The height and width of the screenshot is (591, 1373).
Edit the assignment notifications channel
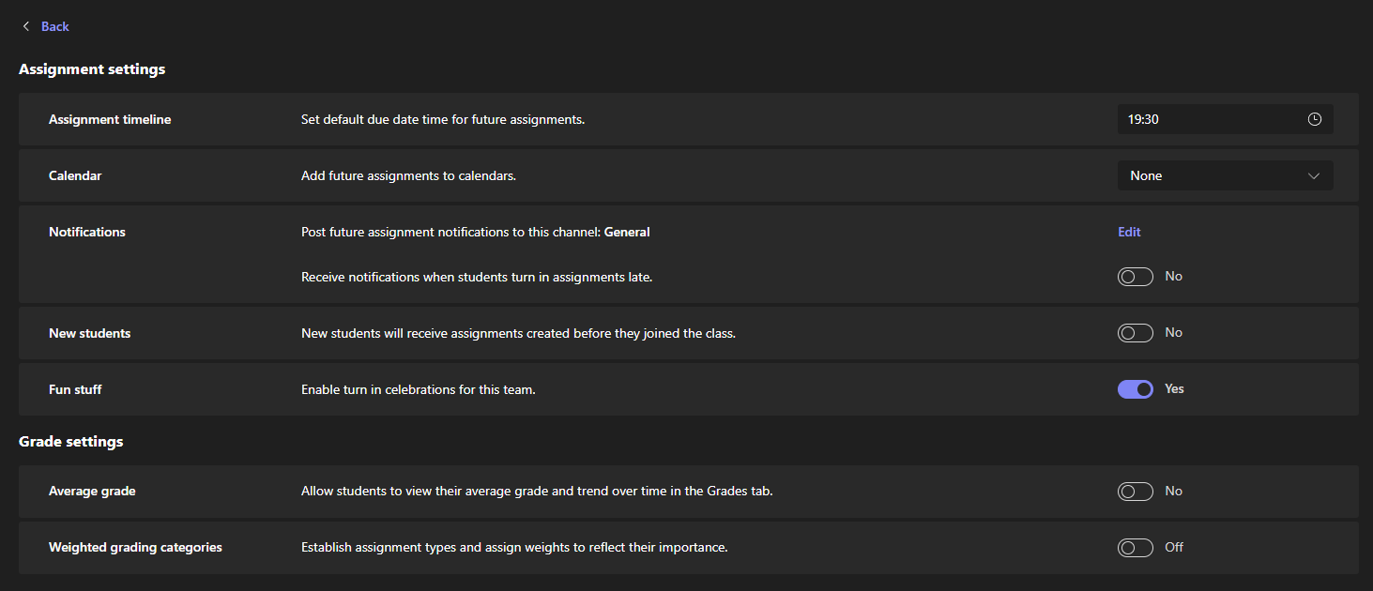(1129, 232)
